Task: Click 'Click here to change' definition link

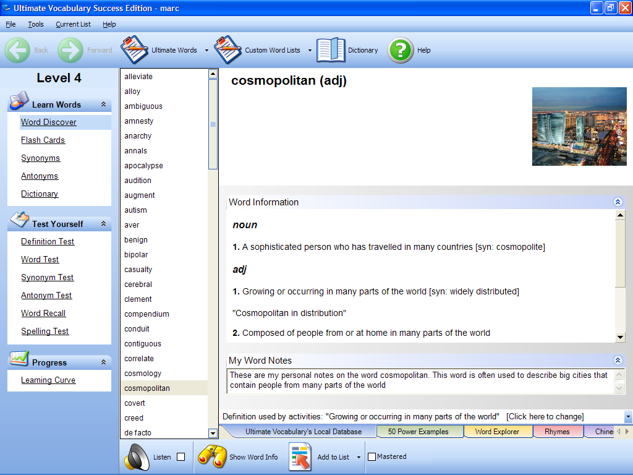Action: 545,416
